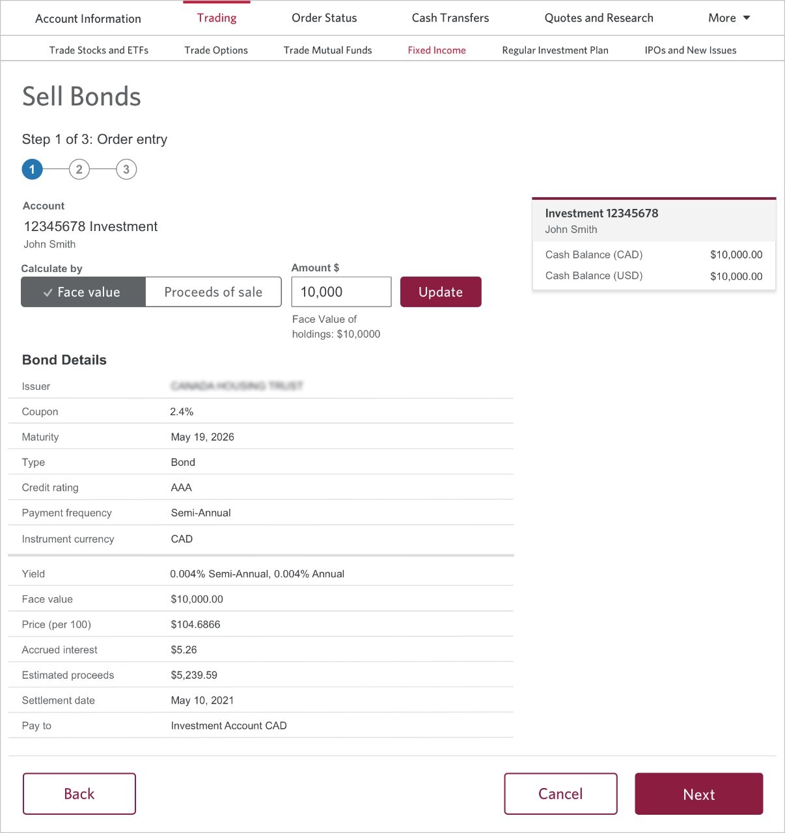
Task: Open Cash Transfers tab
Action: click(450, 18)
